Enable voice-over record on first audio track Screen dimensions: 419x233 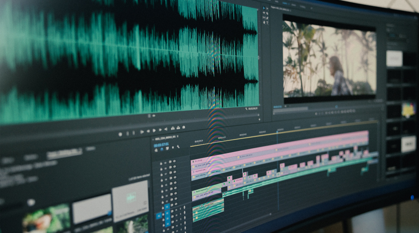pyautogui.click(x=185, y=207)
